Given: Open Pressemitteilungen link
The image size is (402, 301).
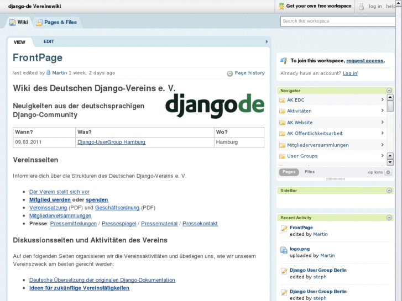Looking at the screenshot, I should 74,224.
